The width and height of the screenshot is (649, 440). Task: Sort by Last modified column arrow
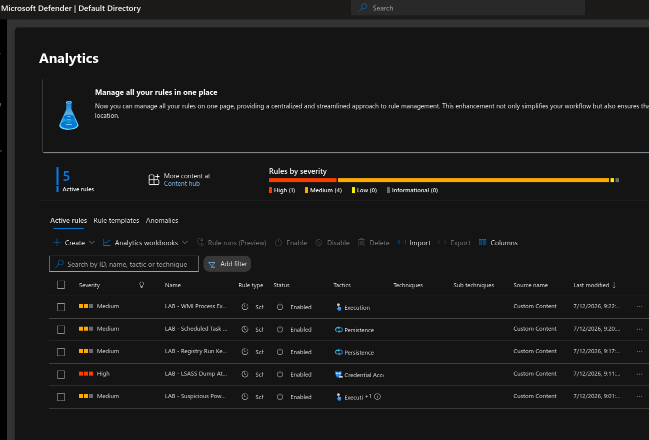[x=614, y=285]
